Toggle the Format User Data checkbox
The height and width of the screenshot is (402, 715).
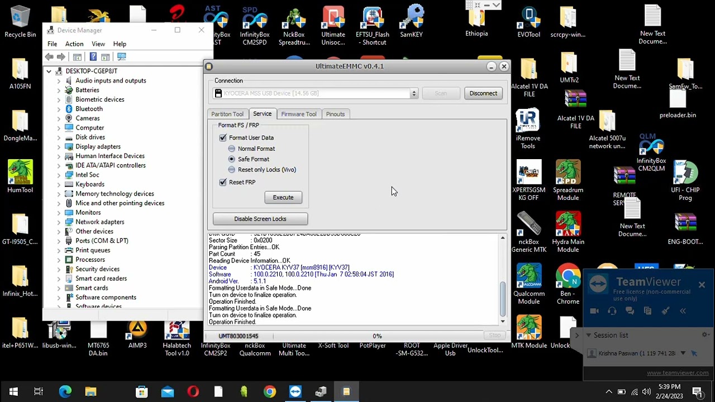[223, 138]
